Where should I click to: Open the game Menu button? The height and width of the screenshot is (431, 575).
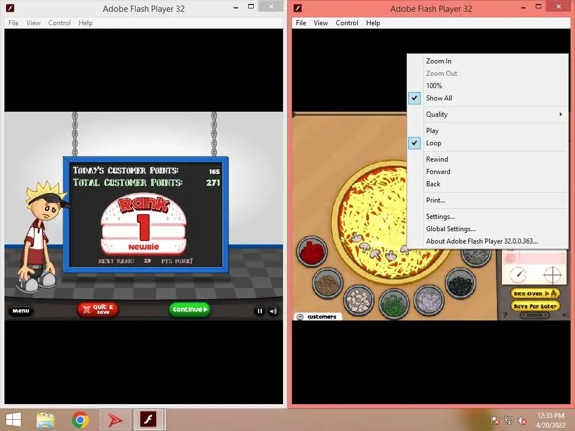[x=21, y=311]
